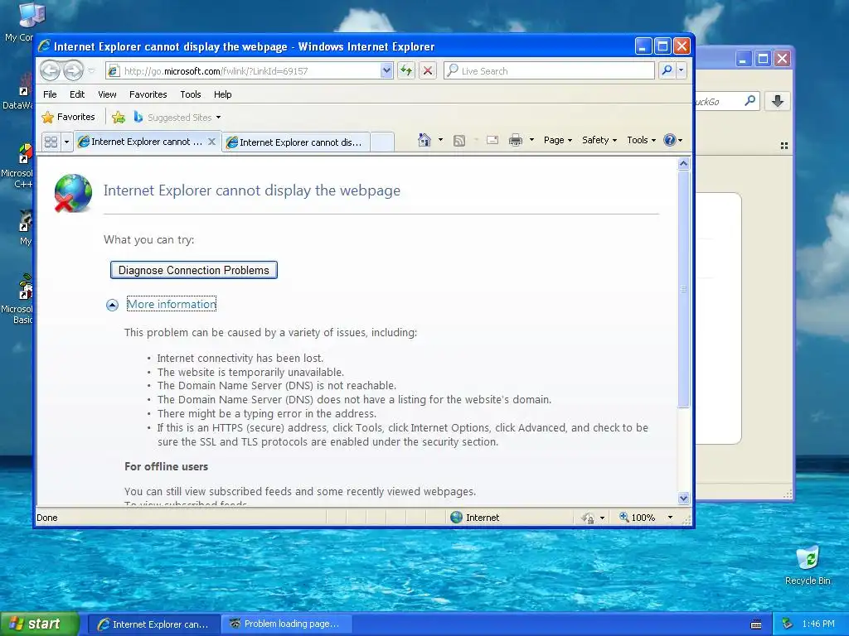Switch to Internet Explorer taskbar button
The height and width of the screenshot is (636, 849).
point(153,624)
